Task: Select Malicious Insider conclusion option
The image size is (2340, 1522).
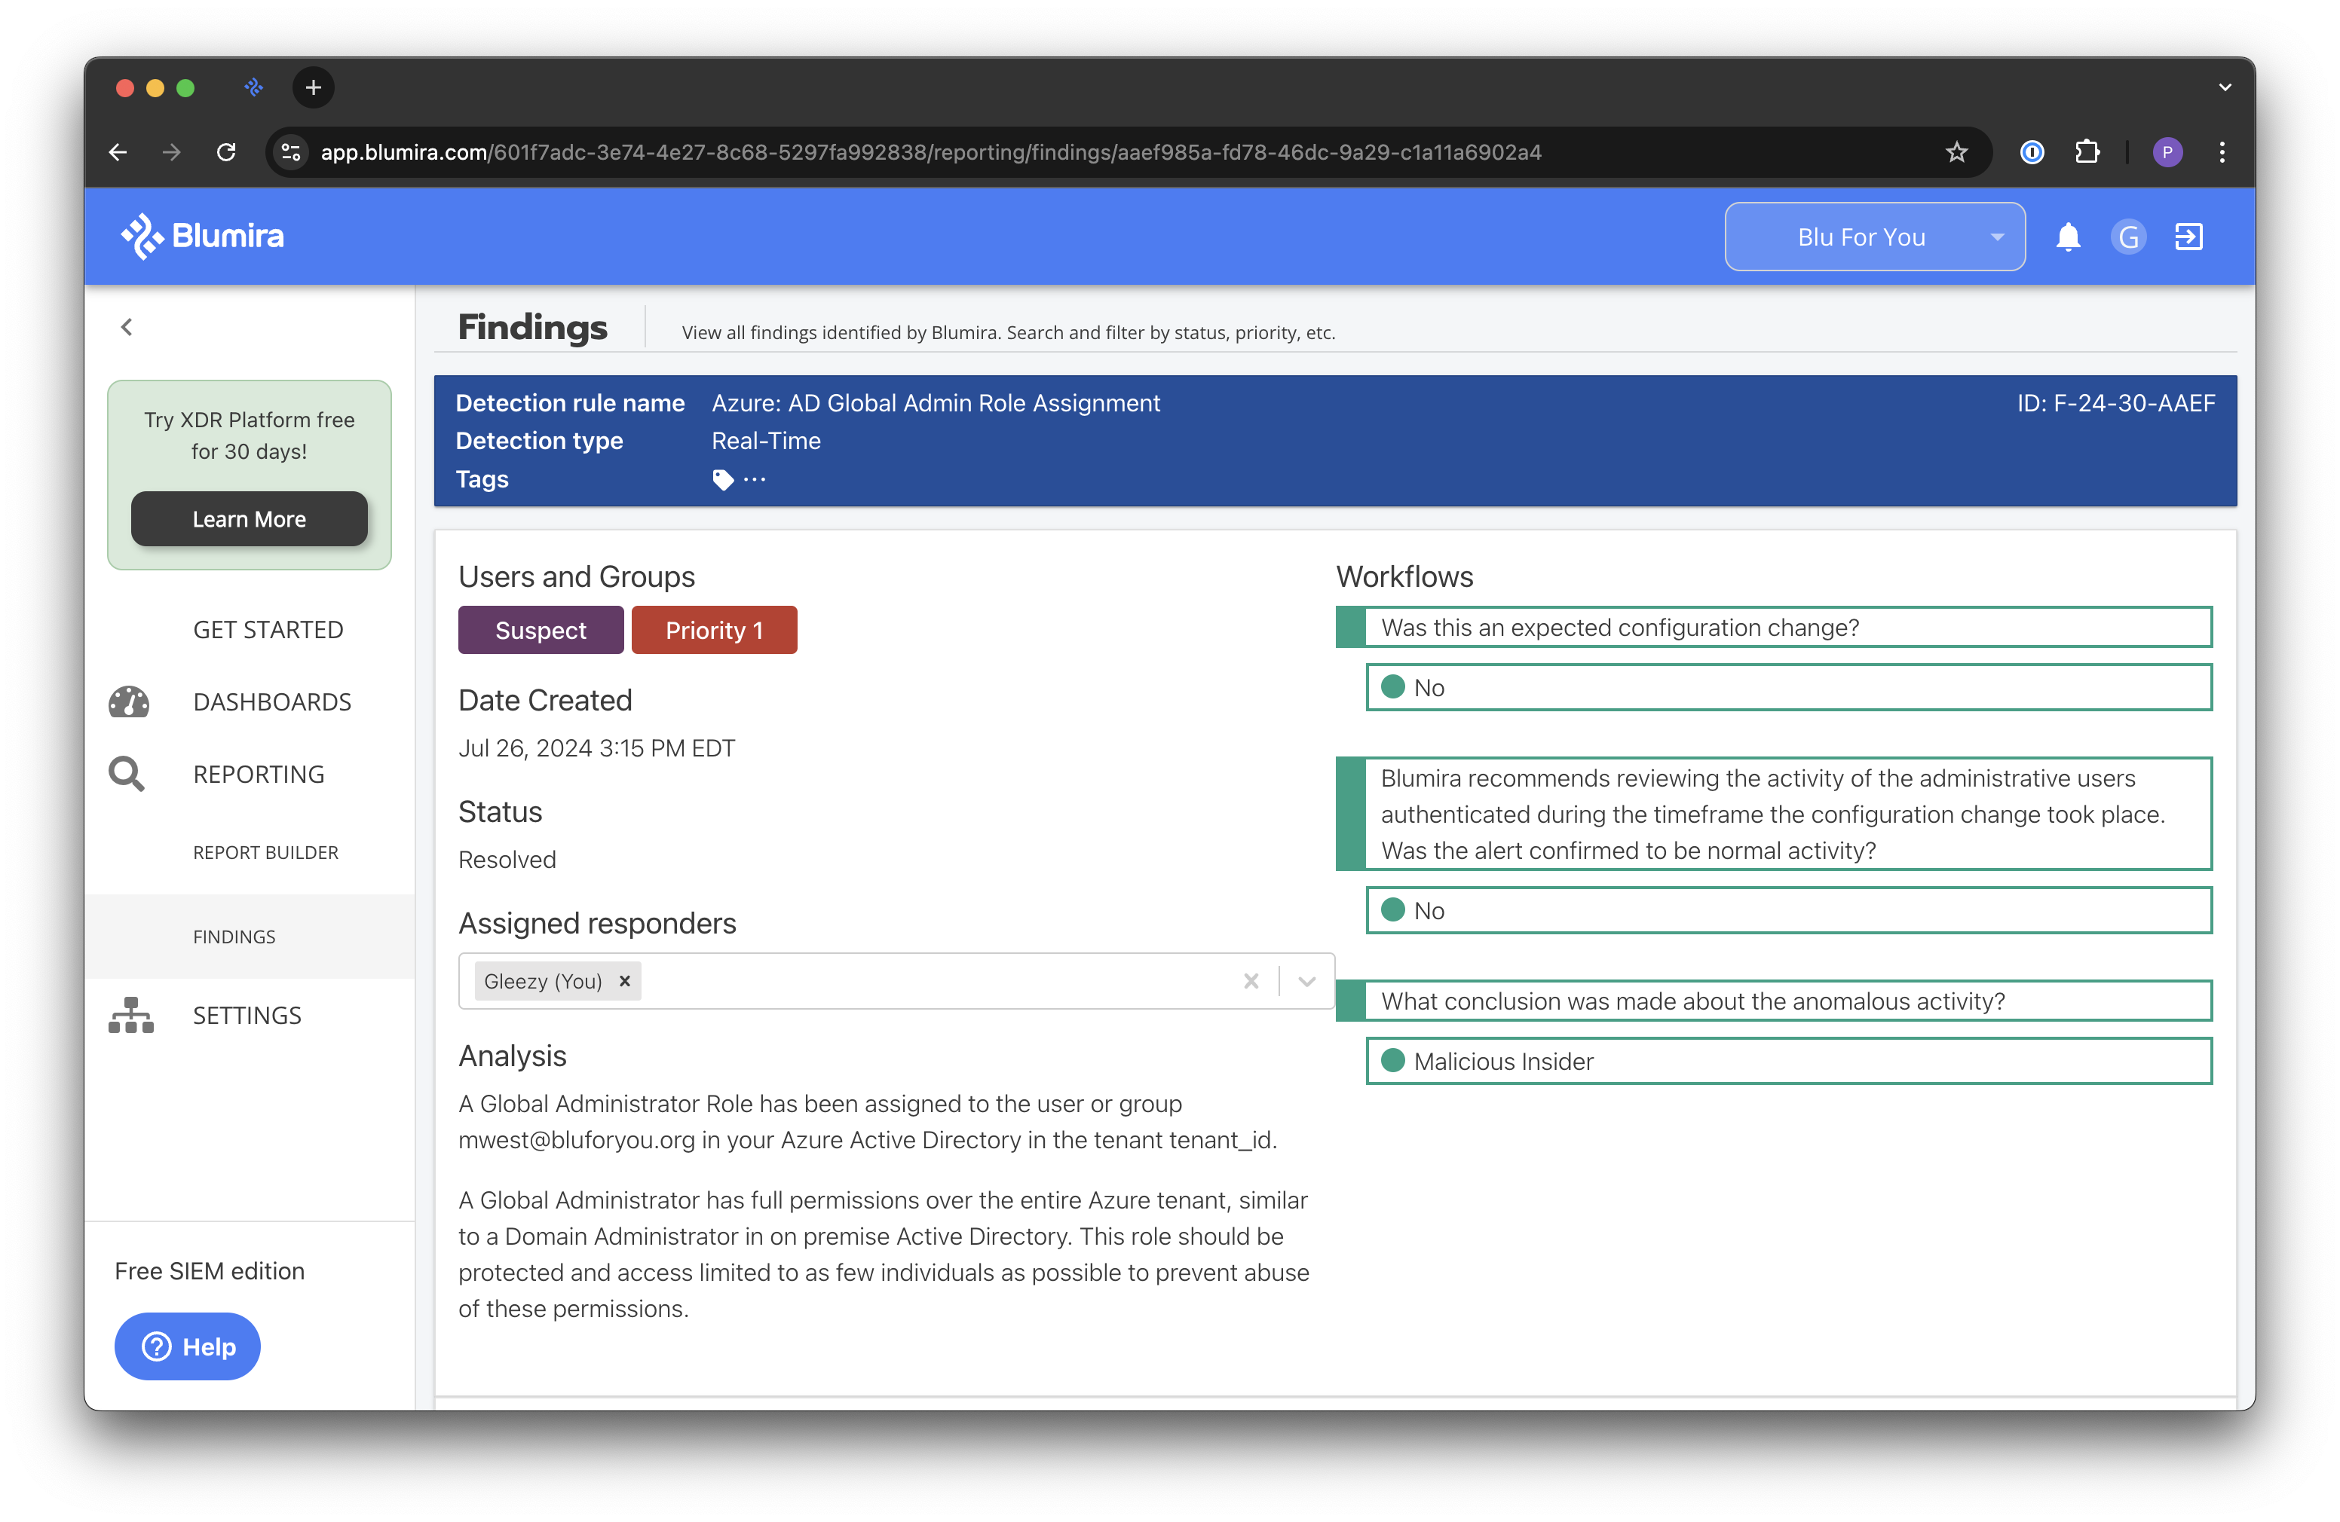Action: click(1788, 1060)
